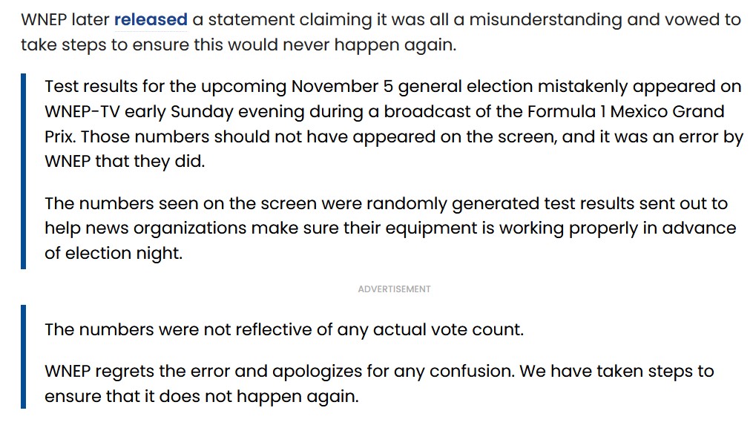Click the paragraph starting "WNEP regrets the error"
Image resolution: width=753 pixels, height=425 pixels.
379,383
